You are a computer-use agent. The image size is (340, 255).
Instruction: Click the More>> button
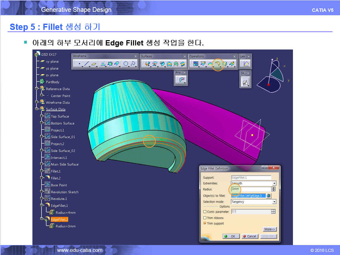coord(270,229)
